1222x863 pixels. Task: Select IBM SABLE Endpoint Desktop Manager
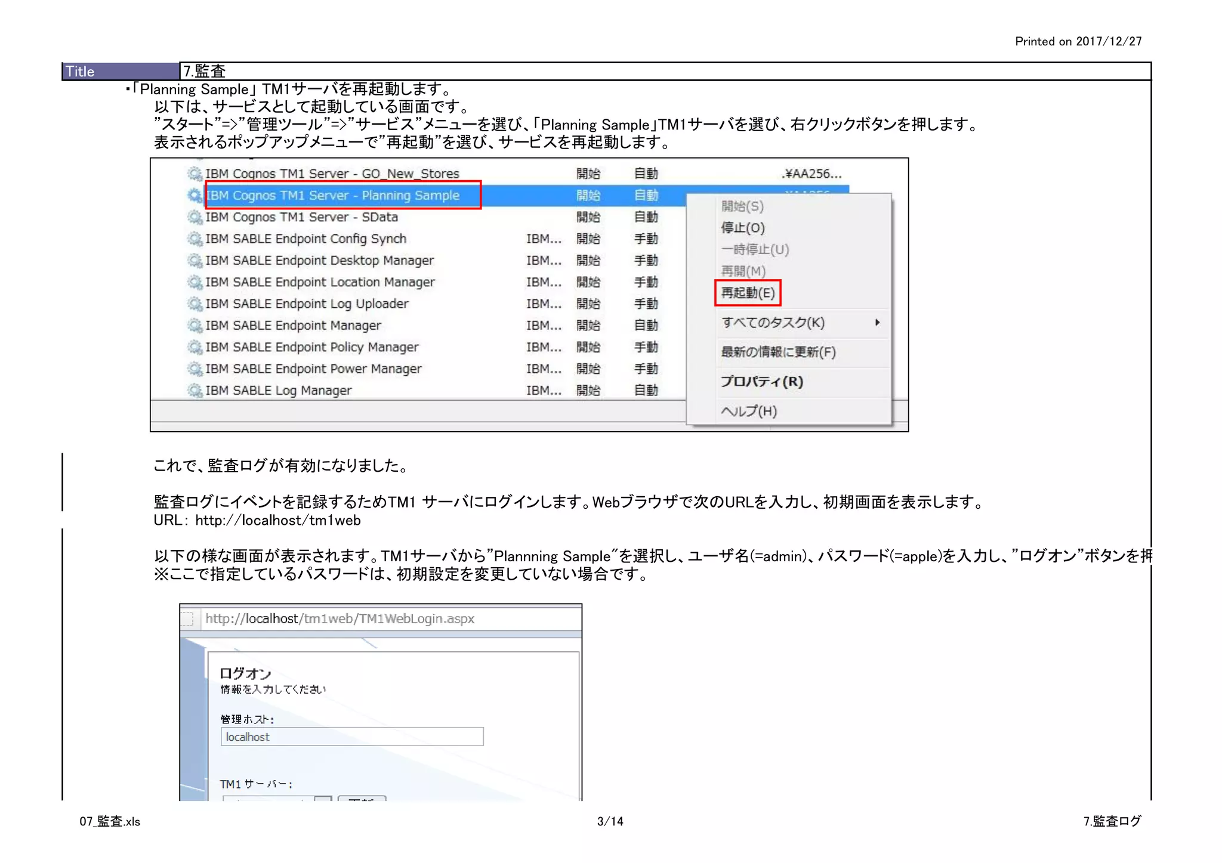pos(320,261)
